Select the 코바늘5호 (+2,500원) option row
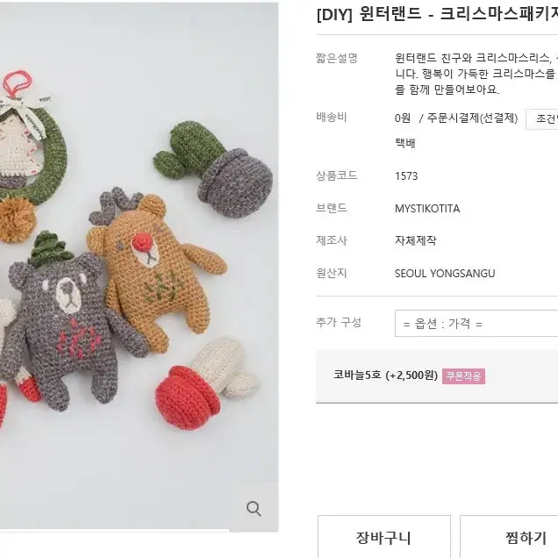Viewport: 558px width, 558px height. tap(437, 376)
